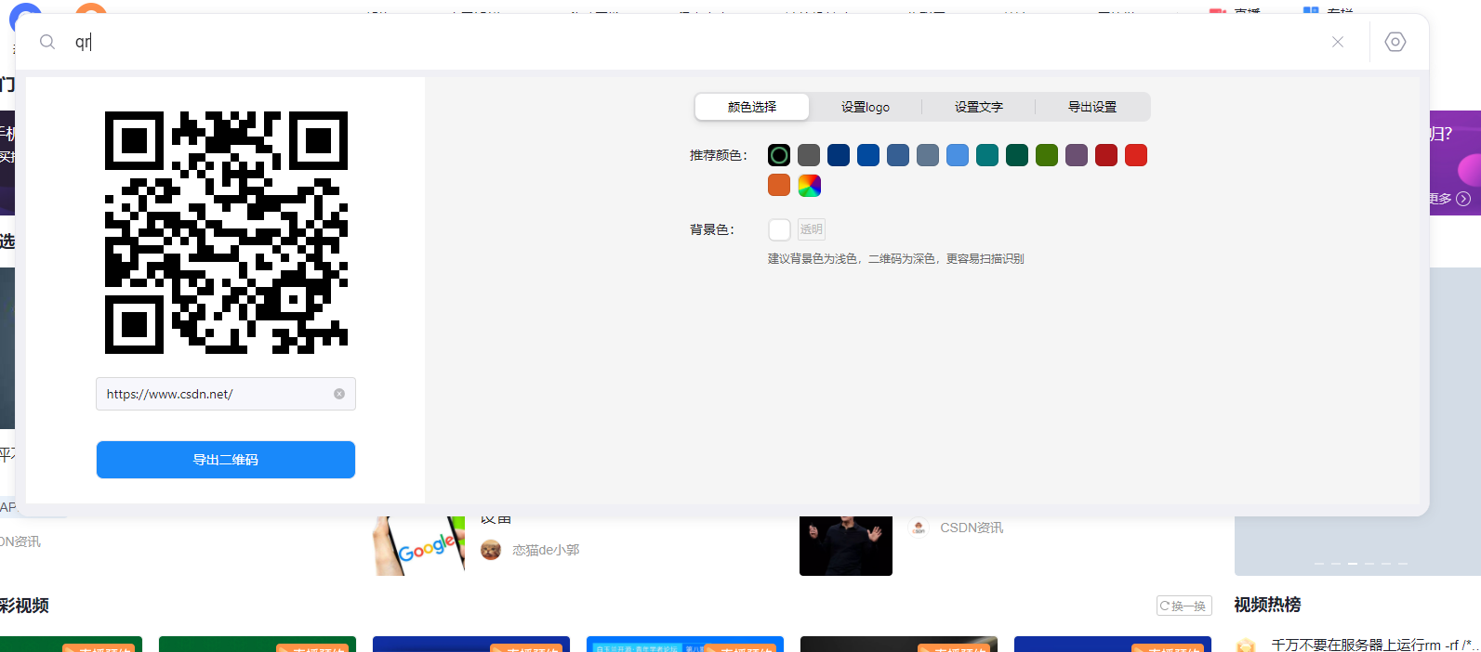
Task: Open 千万不要在服务器上运行rm -rf video
Action: point(1374,645)
